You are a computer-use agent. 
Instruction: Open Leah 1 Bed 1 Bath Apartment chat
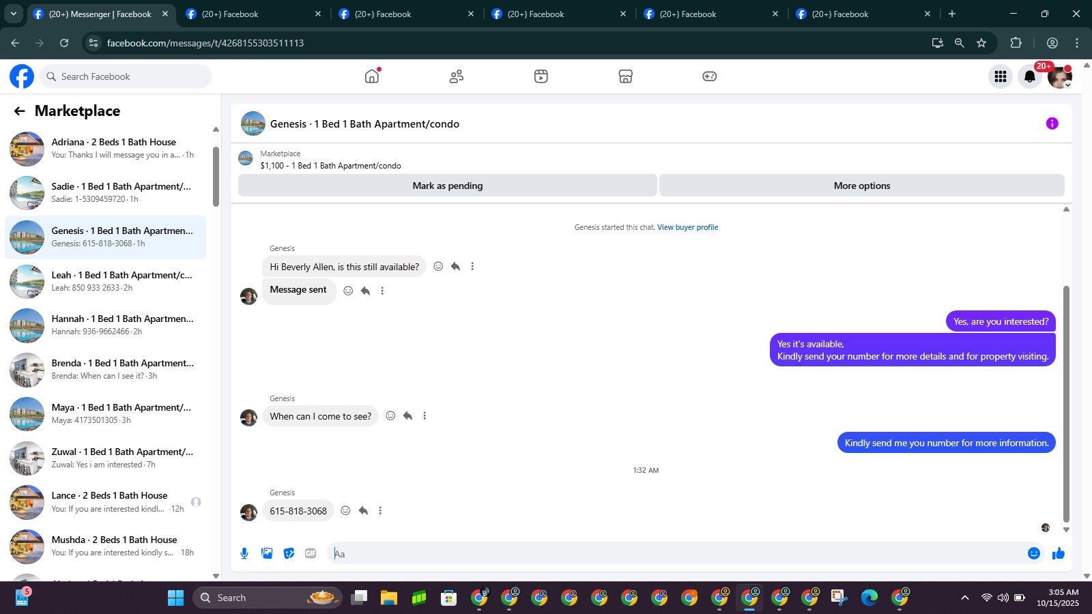[x=106, y=282]
